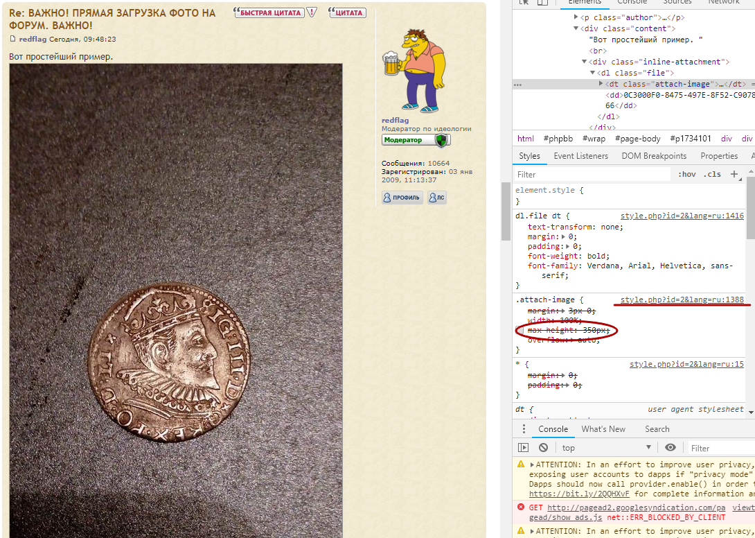Clear console with the ban icon
Image resolution: width=755 pixels, height=538 pixels.
pyautogui.click(x=543, y=448)
